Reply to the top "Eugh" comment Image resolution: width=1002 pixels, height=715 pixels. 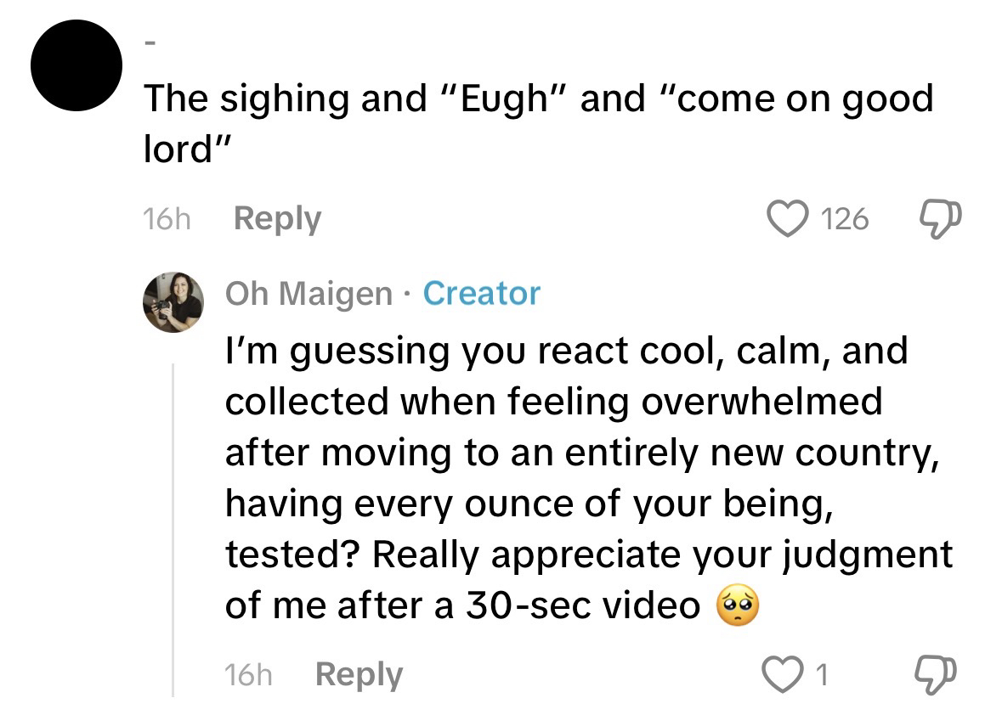coord(277,219)
